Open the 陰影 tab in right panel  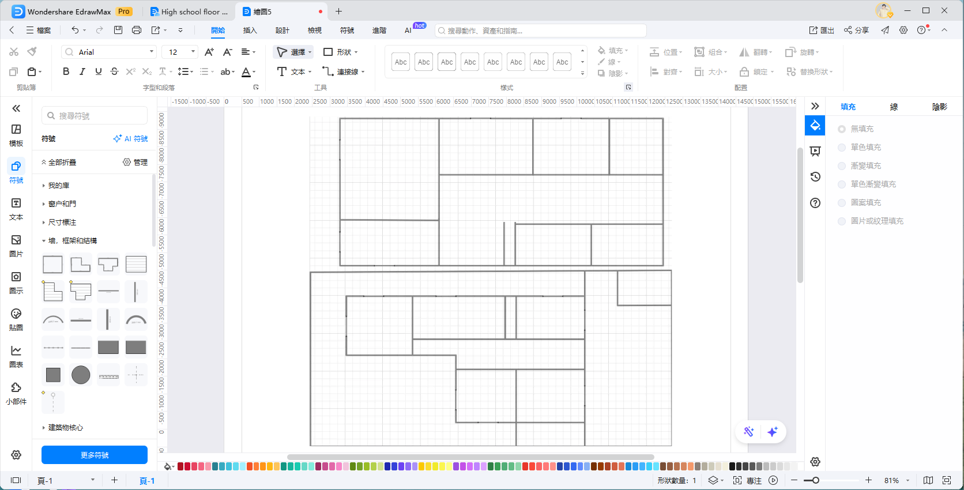[x=939, y=107]
